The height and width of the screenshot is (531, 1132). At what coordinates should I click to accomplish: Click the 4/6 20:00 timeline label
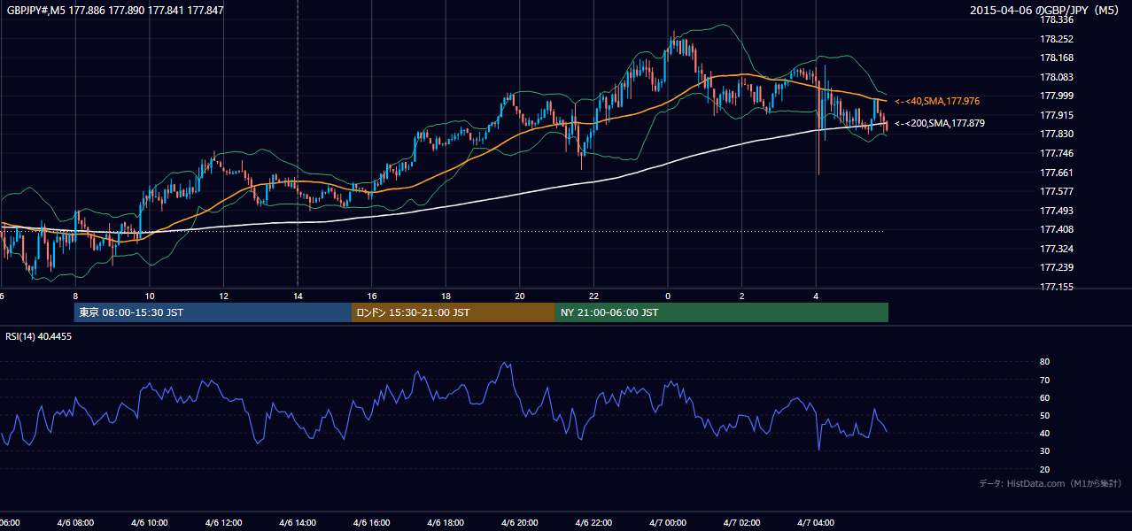tap(520, 523)
